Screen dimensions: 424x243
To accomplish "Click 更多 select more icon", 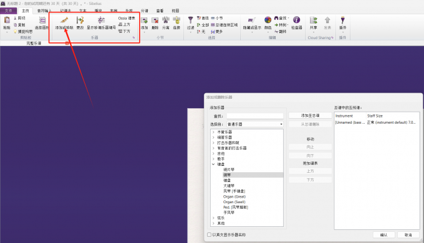I will (213, 32).
